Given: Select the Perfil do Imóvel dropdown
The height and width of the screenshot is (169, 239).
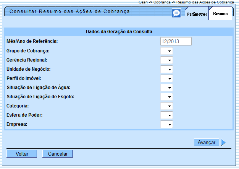Looking at the screenshot, I should pos(167,78).
